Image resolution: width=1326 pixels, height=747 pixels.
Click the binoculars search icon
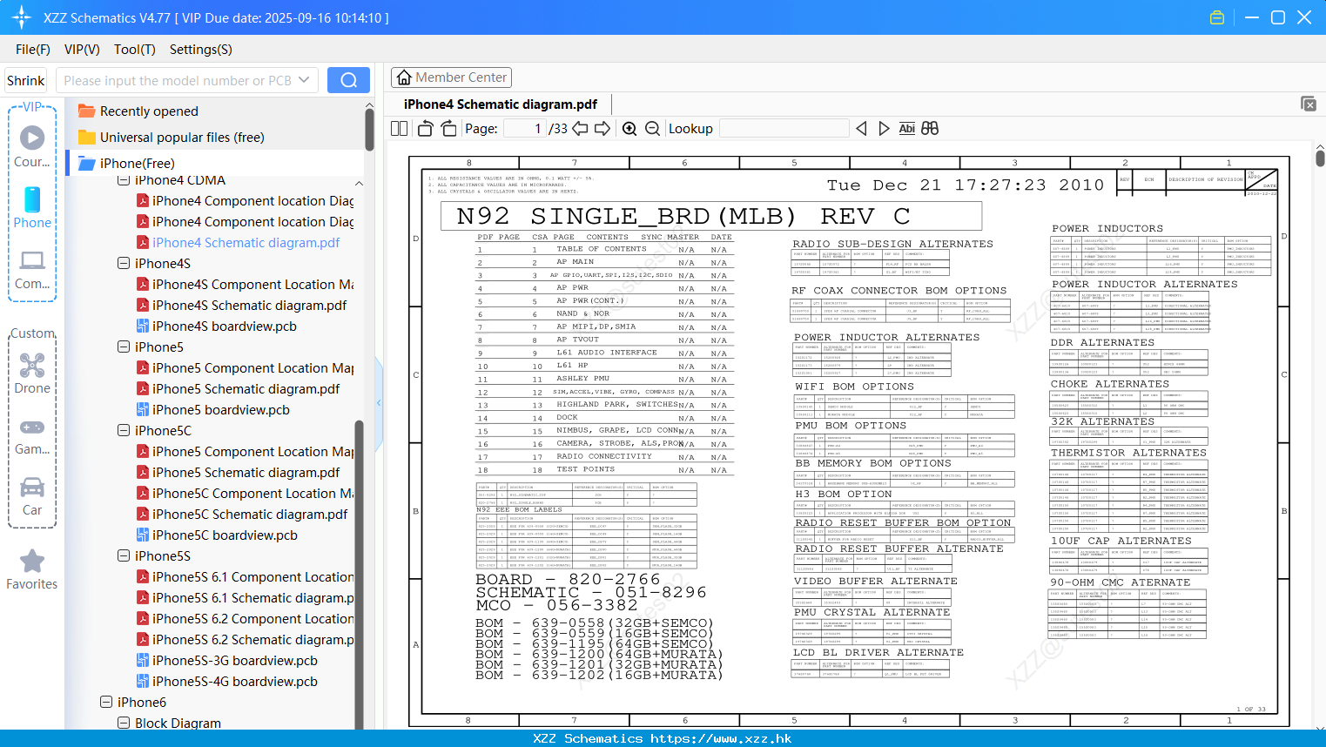(930, 129)
